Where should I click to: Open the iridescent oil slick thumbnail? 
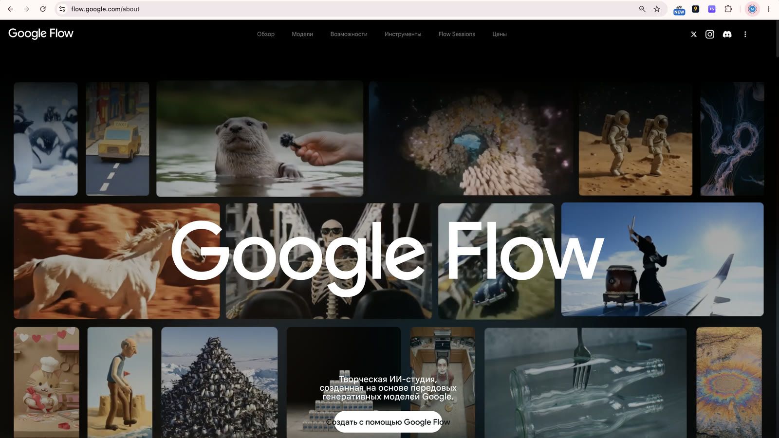tap(729, 383)
